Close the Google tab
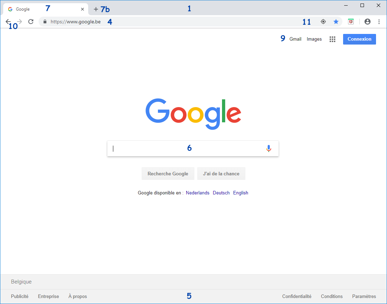The height and width of the screenshot is (304, 387). 82,9
